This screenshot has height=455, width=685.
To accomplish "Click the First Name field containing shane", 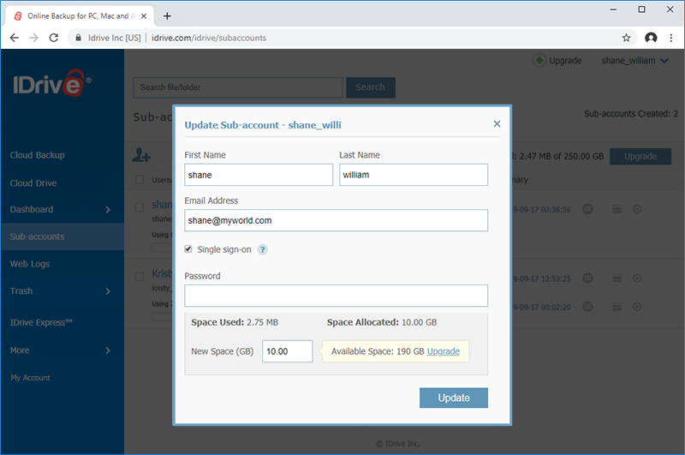I will [259, 175].
